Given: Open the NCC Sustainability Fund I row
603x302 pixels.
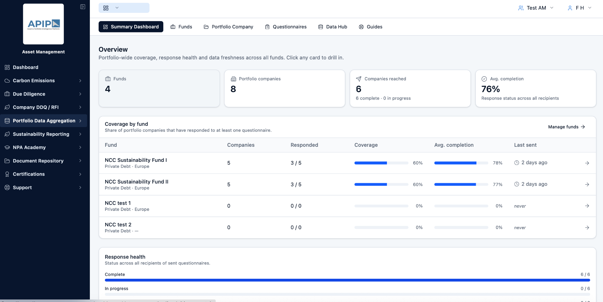Looking at the screenshot, I should coord(347,163).
